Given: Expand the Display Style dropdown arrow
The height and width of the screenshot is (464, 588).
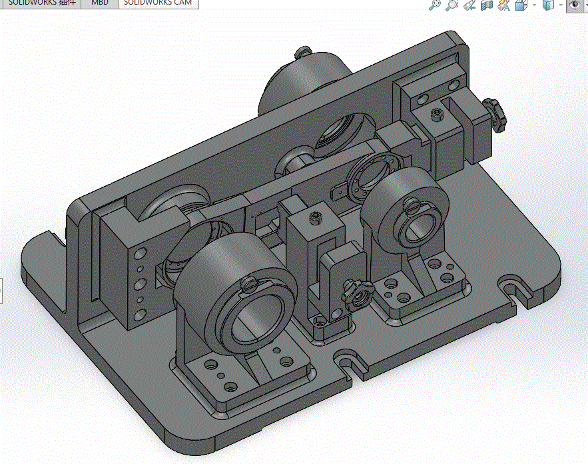Looking at the screenshot, I should [x=561, y=5].
